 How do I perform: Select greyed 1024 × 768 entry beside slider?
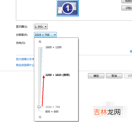tap(53, 107)
